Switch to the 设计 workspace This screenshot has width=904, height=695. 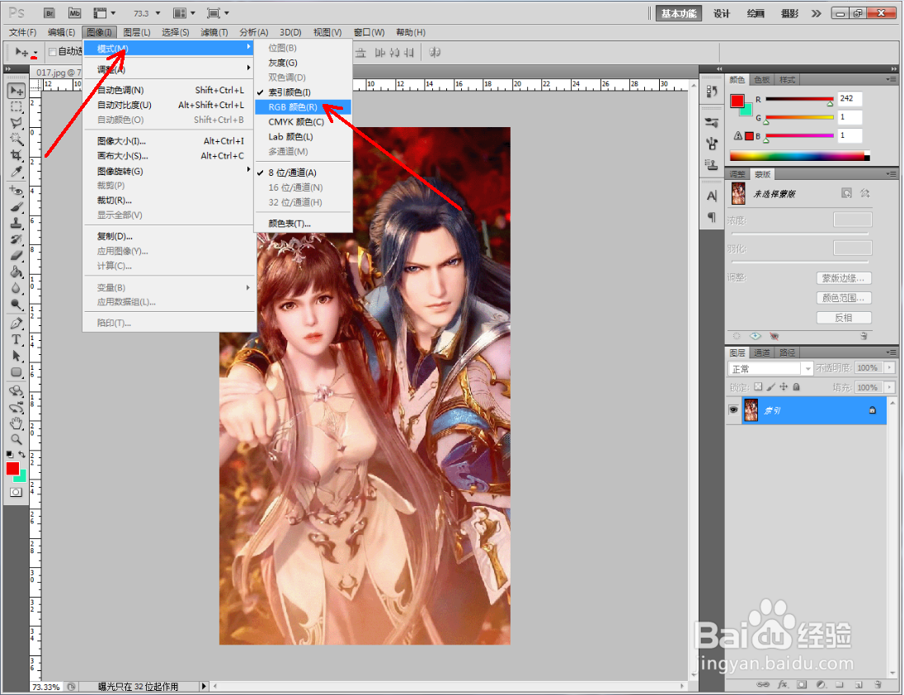(x=721, y=13)
